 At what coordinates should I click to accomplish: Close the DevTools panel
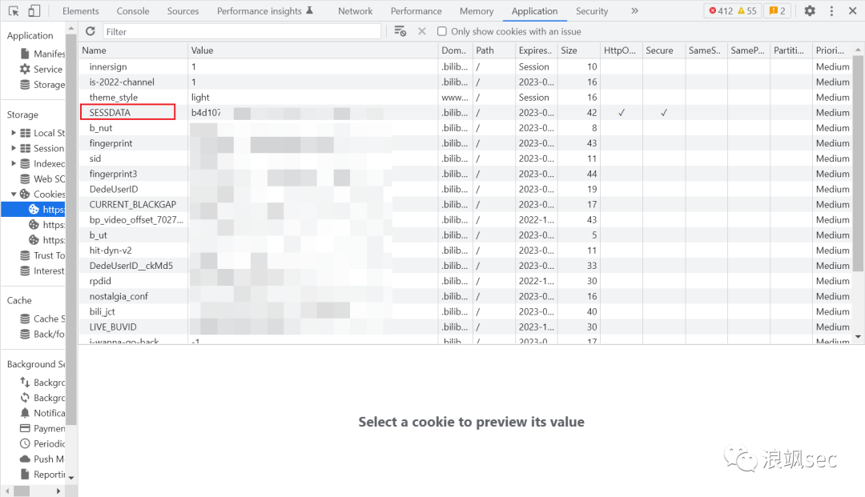click(852, 11)
